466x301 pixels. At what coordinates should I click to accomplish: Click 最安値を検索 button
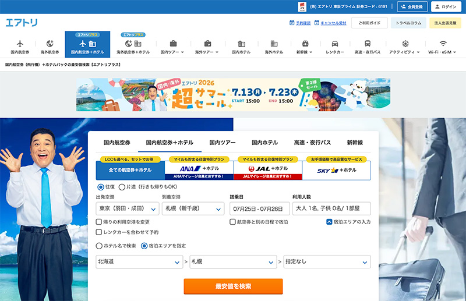point(234,286)
